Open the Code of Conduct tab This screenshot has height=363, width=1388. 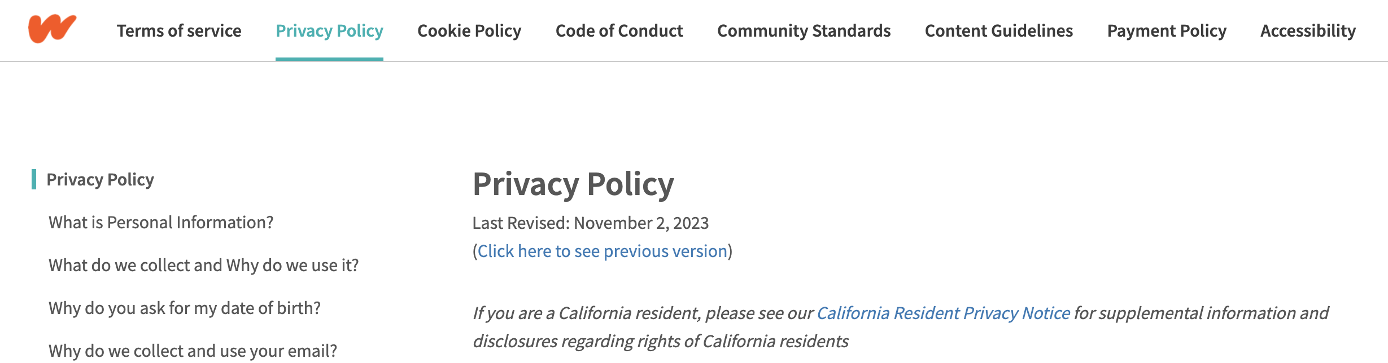tap(619, 30)
